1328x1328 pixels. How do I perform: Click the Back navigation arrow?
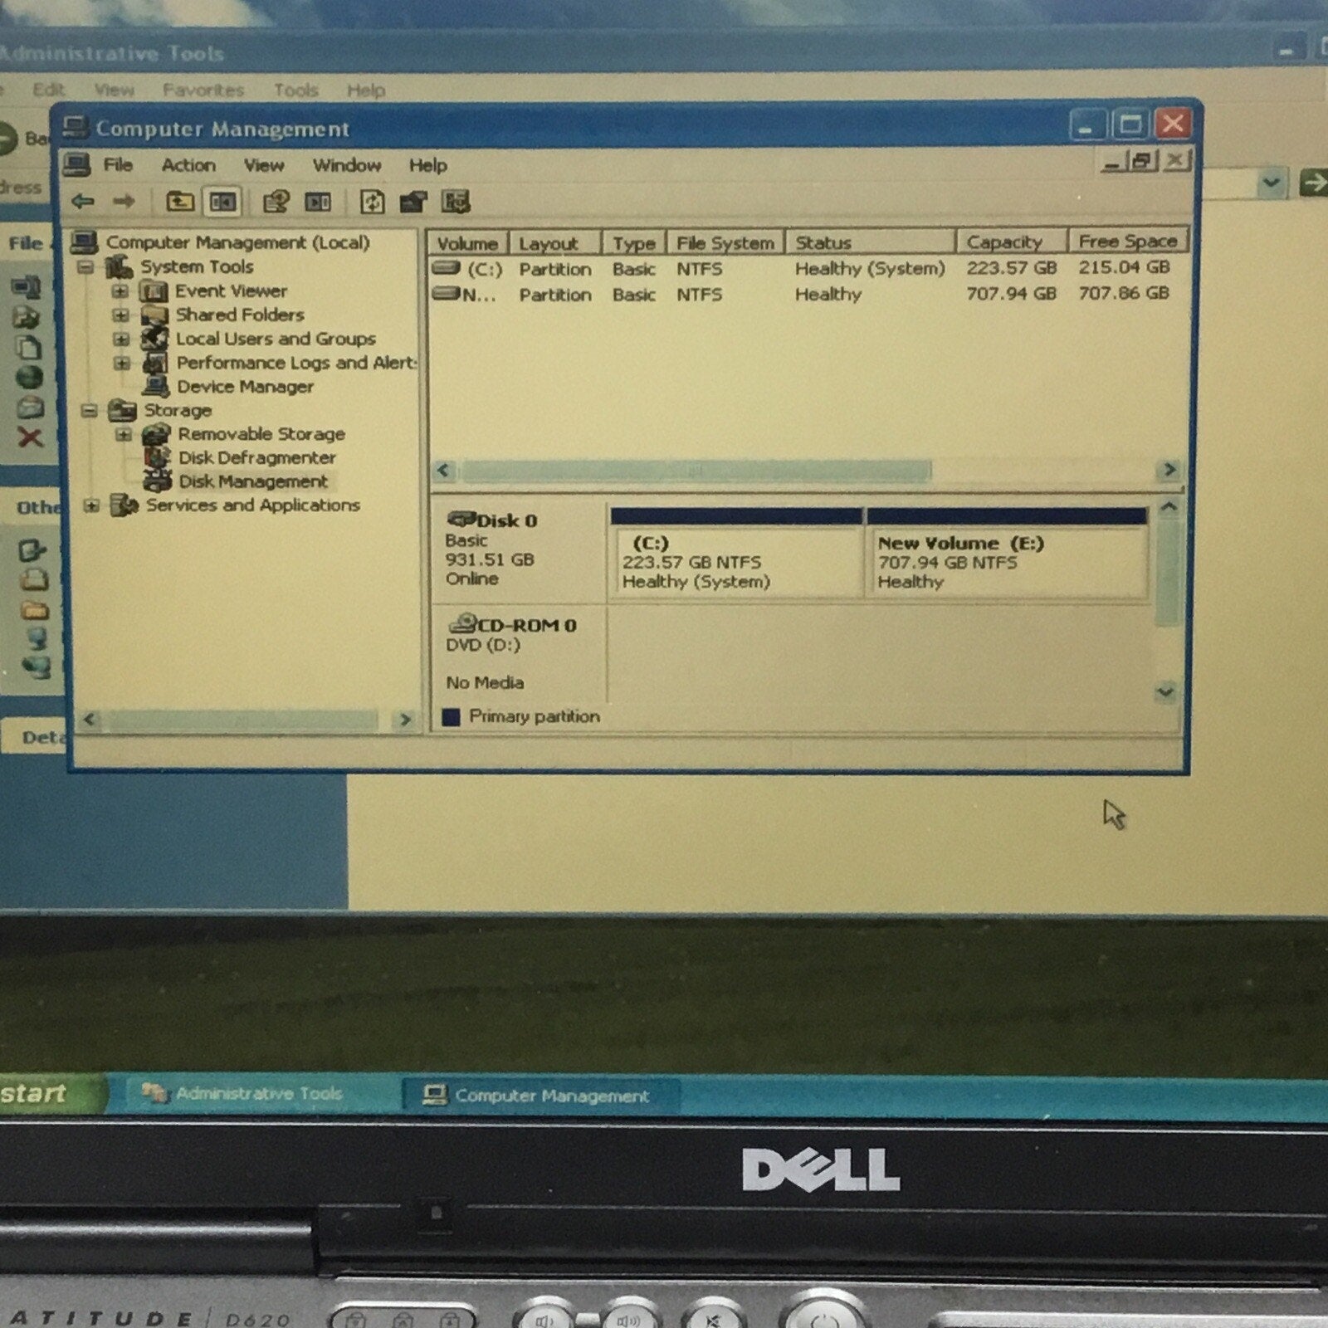[83, 201]
